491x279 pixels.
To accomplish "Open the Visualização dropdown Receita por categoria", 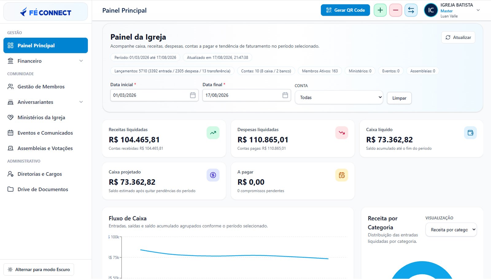I will click(x=451, y=230).
